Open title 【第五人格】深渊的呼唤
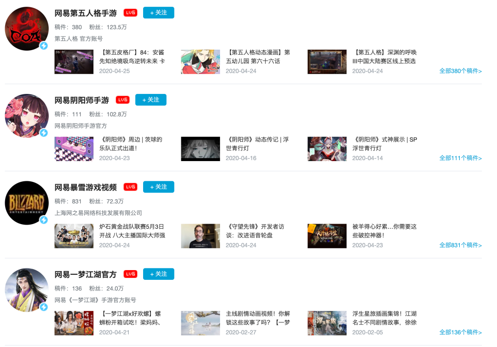The image size is (497, 347). click(384, 57)
